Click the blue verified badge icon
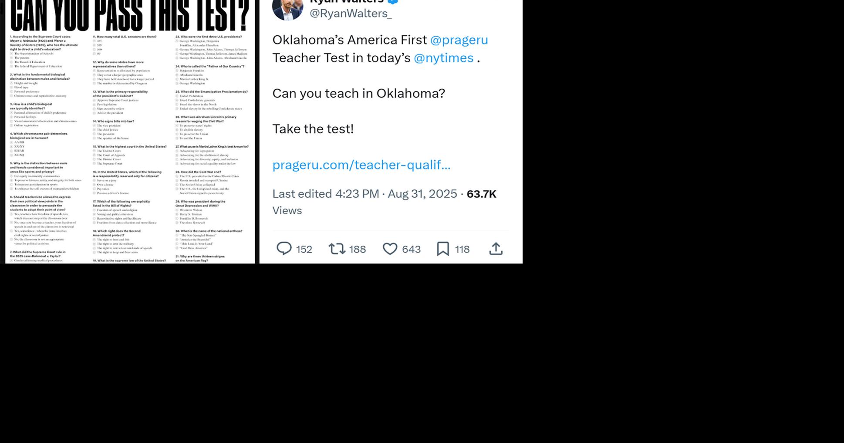 coord(393,1)
